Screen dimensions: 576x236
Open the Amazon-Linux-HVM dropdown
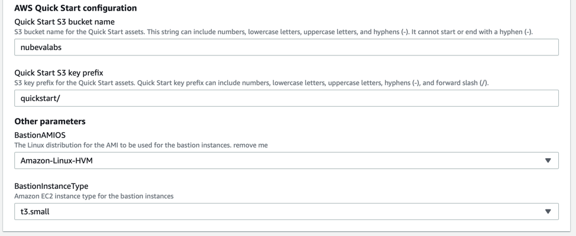coord(287,160)
